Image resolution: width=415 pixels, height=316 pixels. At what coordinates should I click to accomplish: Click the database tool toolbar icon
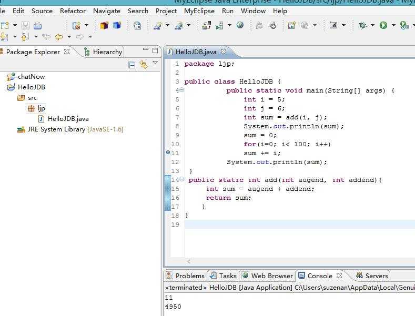pyautogui.click(x=76, y=25)
